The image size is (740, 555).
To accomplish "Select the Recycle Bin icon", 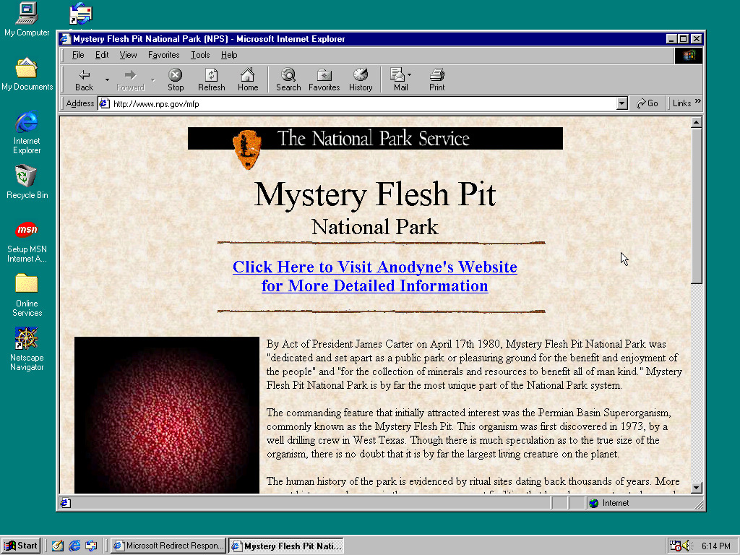I will (x=27, y=181).
